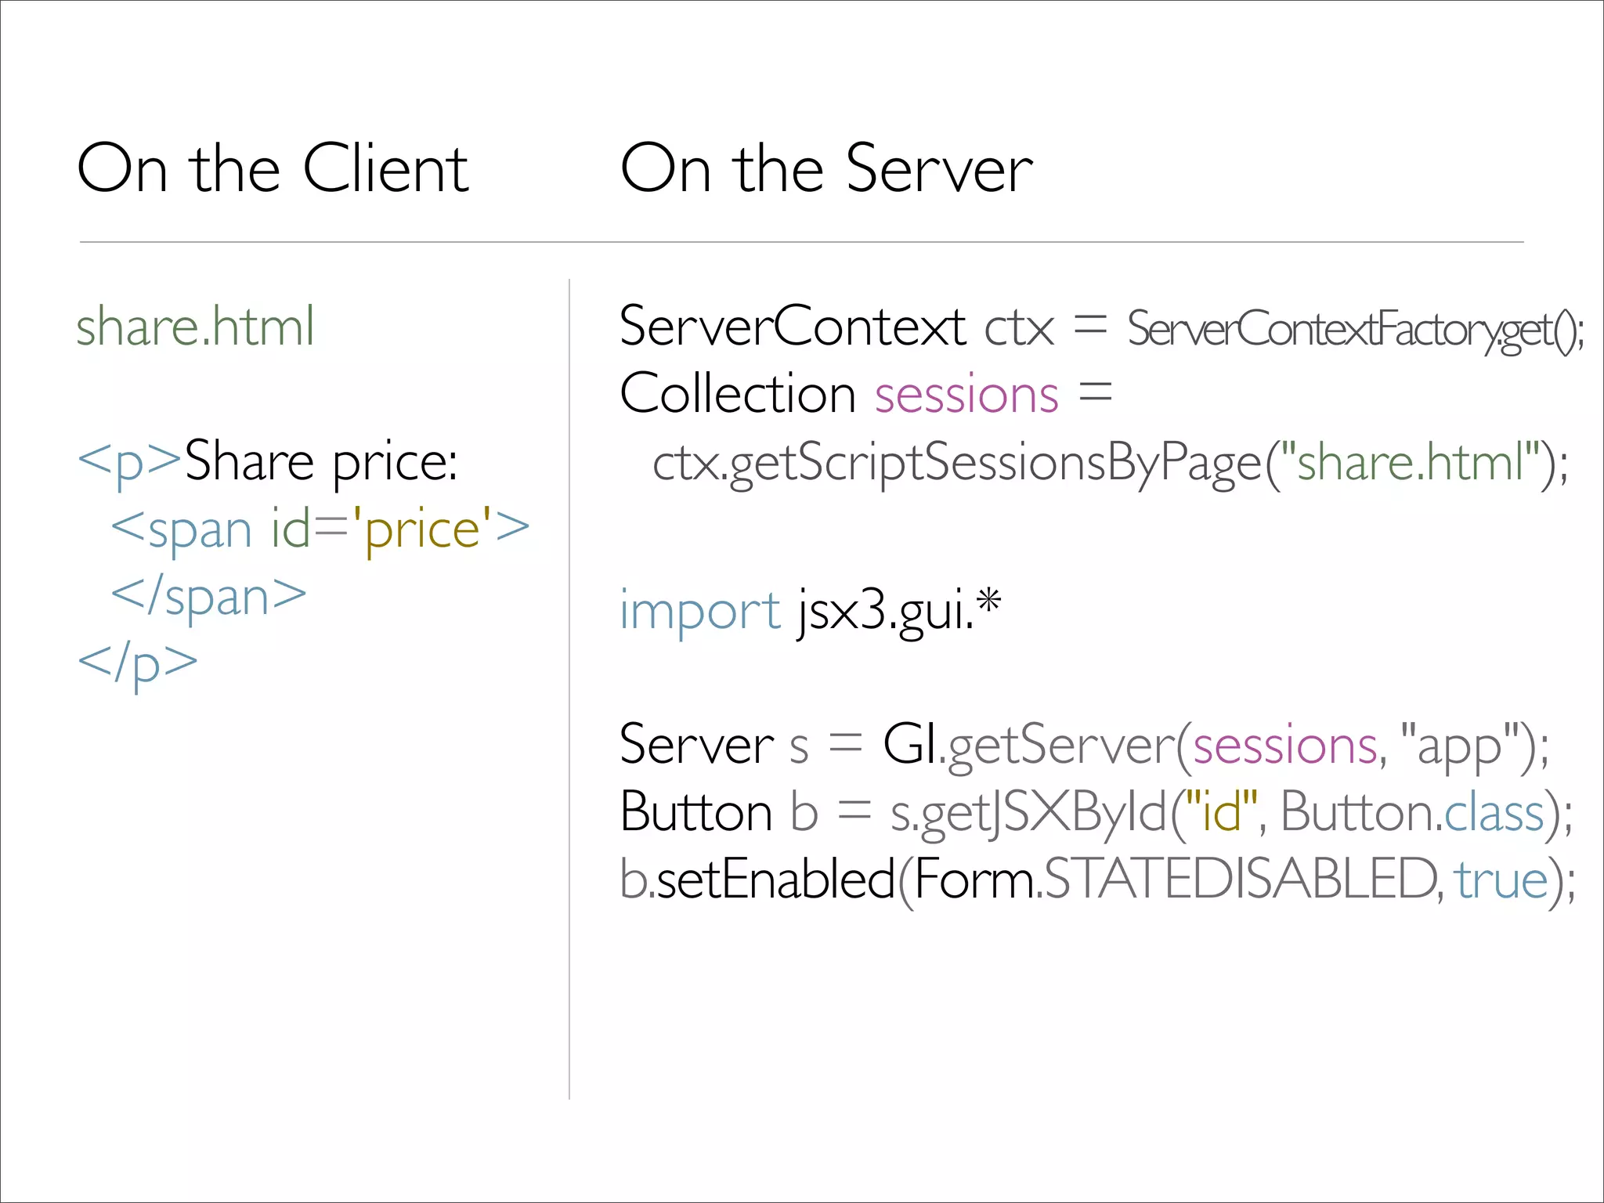Image resolution: width=1604 pixels, height=1203 pixels.
Task: Click the word "Collection" in server code
Action: click(x=737, y=394)
